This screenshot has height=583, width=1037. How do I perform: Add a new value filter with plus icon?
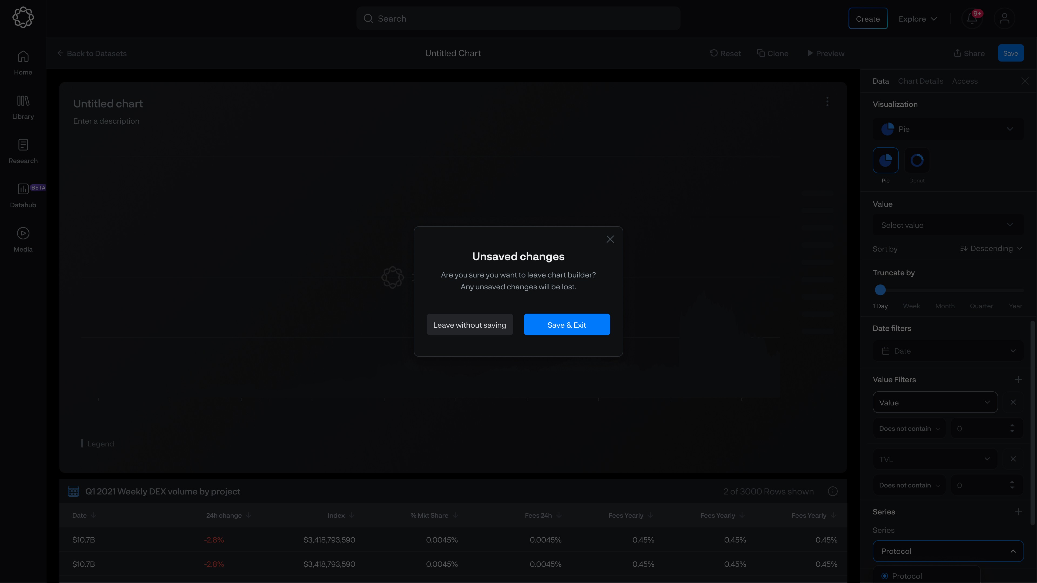pyautogui.click(x=1018, y=379)
